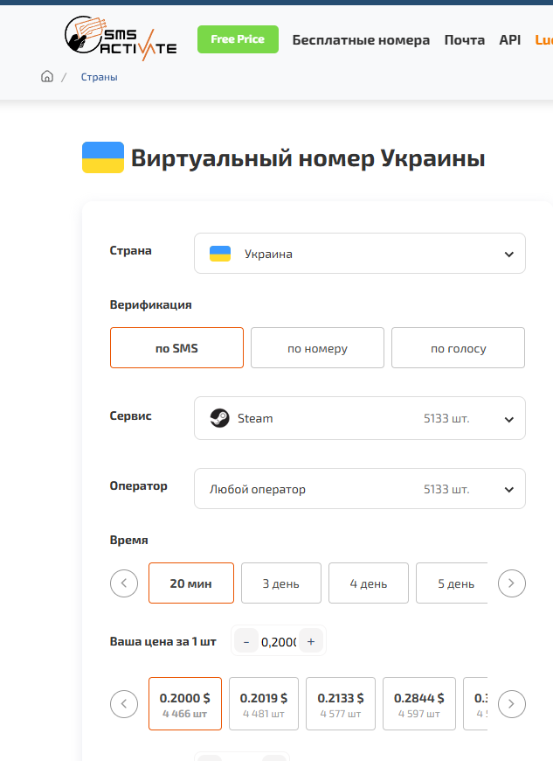
Task: Click the green Free Price button
Action: (238, 39)
